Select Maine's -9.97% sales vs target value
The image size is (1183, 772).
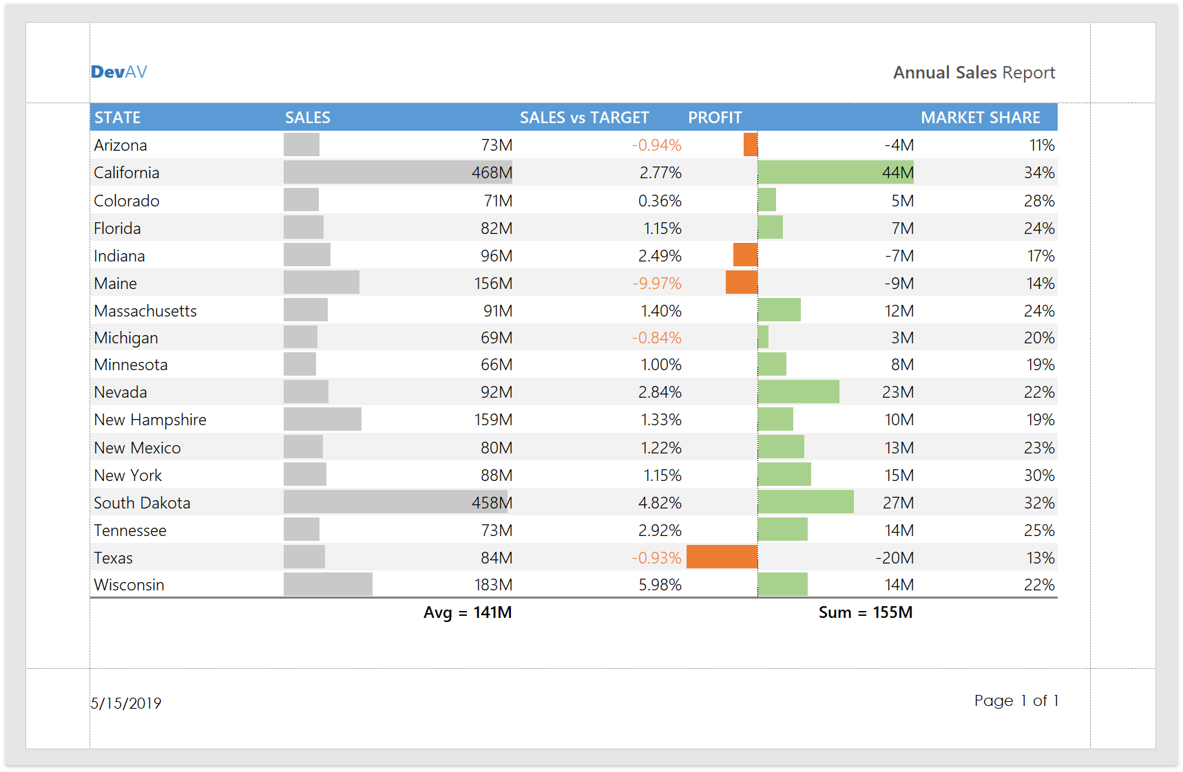tap(657, 283)
